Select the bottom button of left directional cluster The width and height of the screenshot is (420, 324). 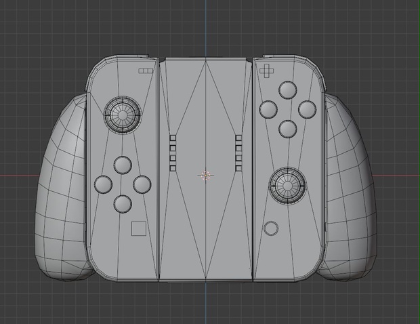point(123,204)
